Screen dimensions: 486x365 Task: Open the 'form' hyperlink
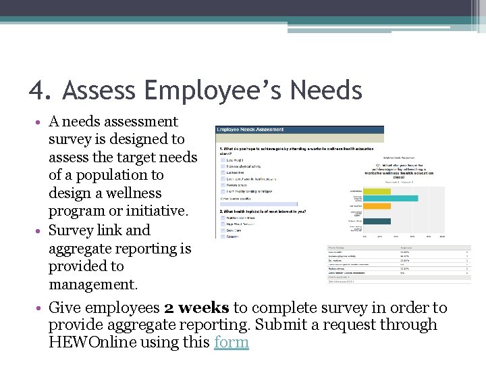tap(232, 342)
